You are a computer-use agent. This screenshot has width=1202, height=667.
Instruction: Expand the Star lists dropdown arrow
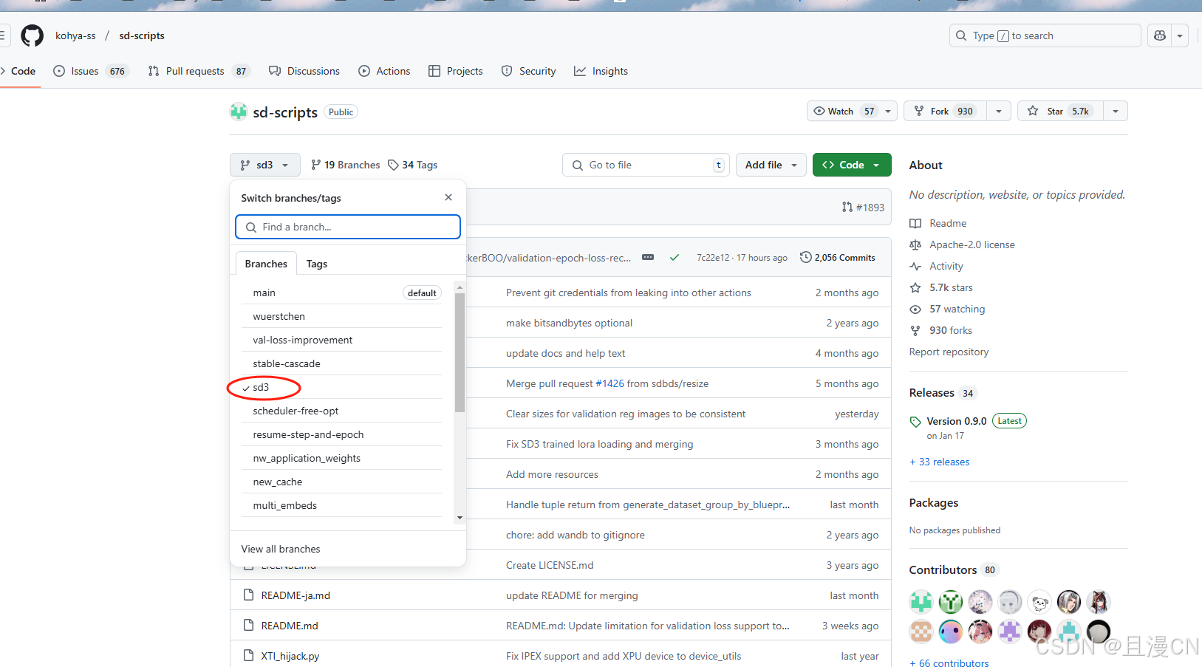1116,111
